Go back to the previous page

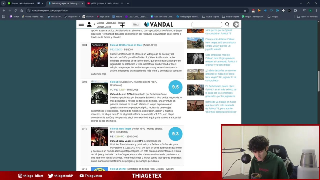coord(3,10)
